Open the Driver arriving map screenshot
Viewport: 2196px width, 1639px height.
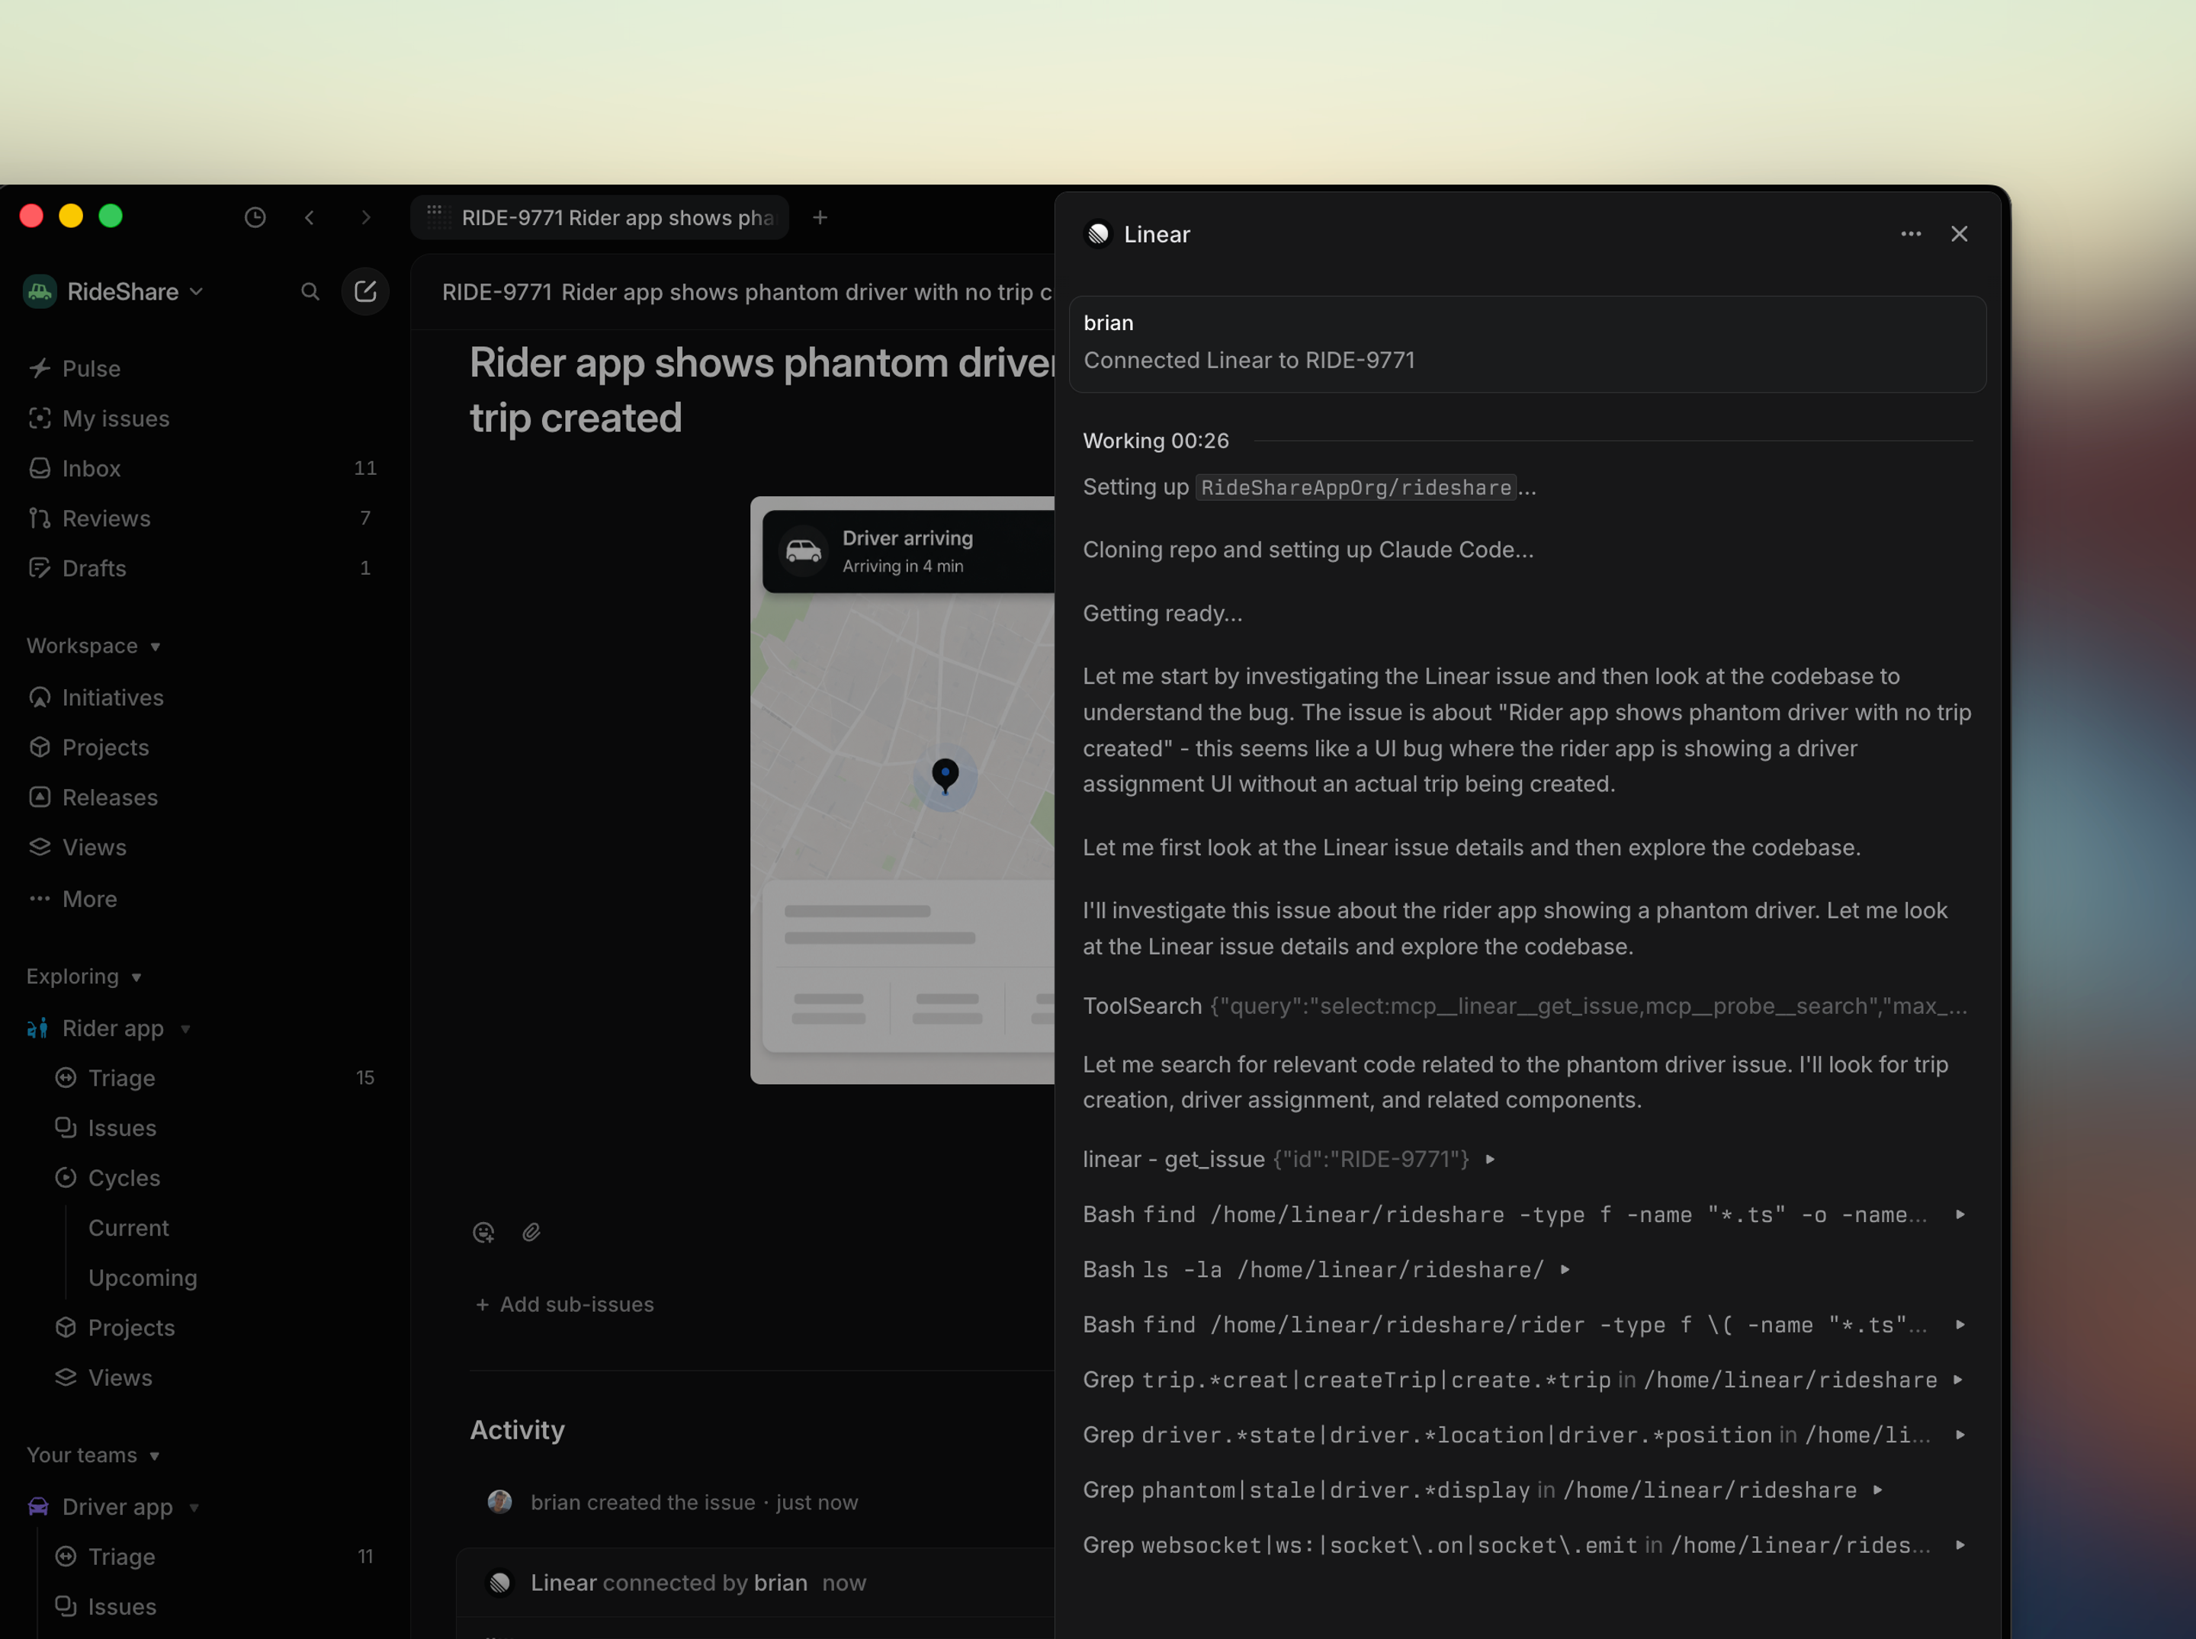902,790
